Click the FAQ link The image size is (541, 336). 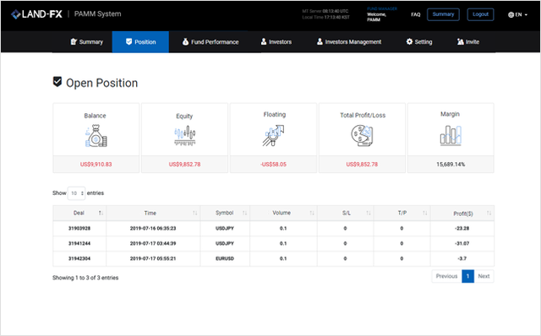click(x=415, y=14)
